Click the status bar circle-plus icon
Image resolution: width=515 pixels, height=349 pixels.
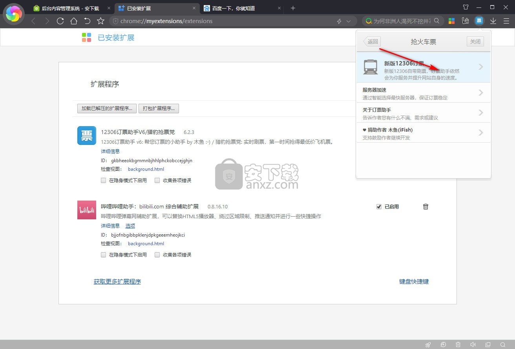(443, 345)
